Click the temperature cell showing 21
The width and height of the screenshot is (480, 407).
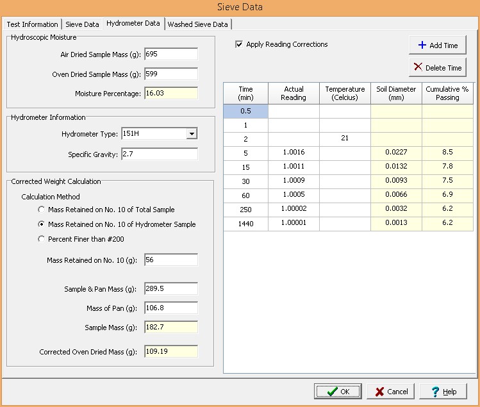tap(345, 138)
